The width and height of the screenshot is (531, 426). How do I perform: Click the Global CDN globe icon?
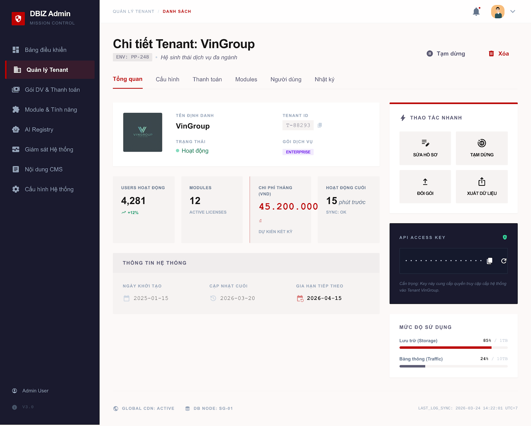[x=116, y=408]
